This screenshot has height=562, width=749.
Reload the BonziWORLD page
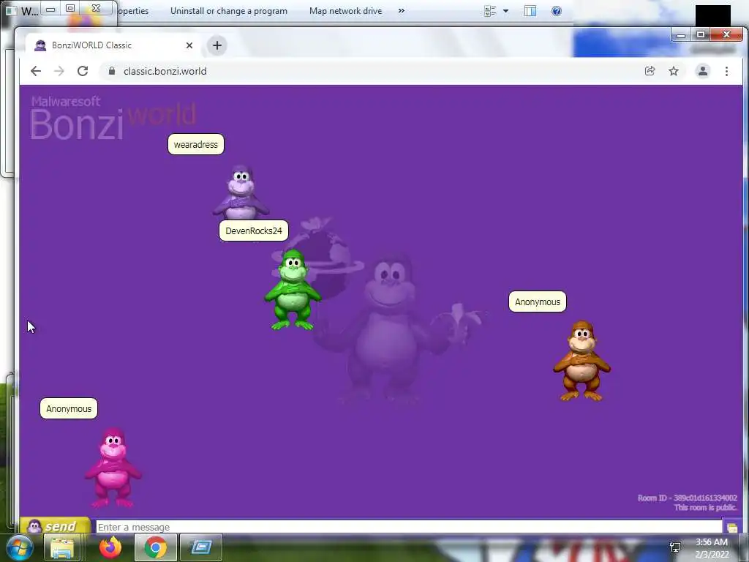click(x=83, y=71)
